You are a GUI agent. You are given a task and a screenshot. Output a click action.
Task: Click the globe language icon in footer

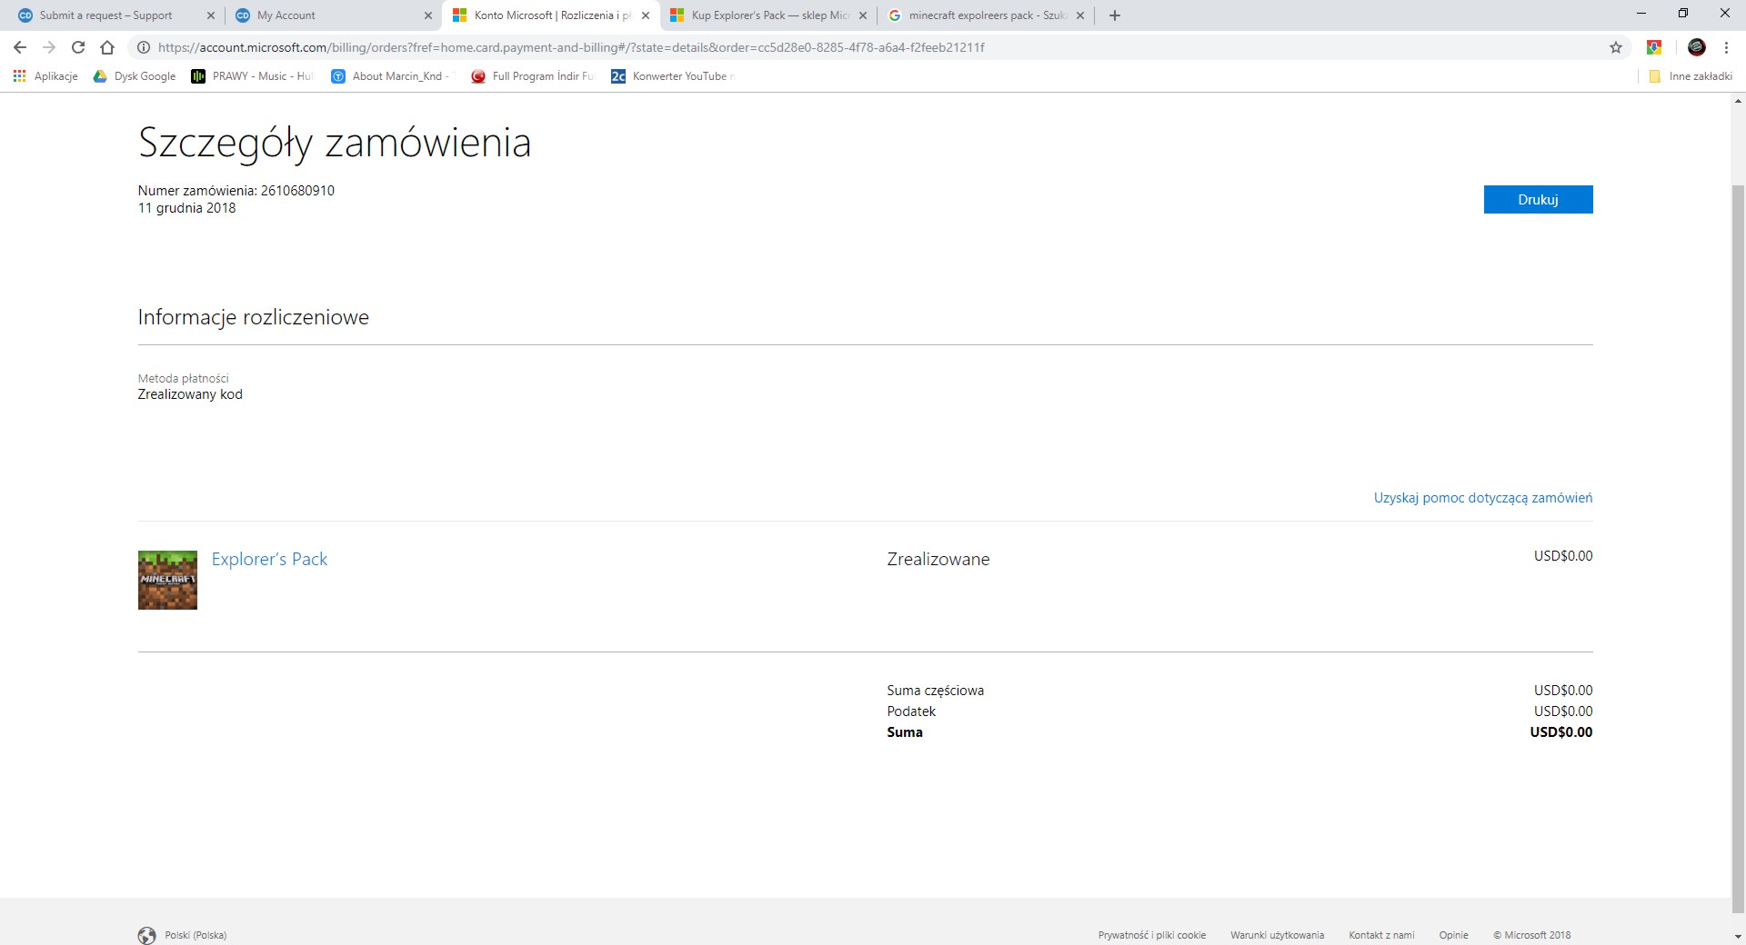(x=146, y=935)
